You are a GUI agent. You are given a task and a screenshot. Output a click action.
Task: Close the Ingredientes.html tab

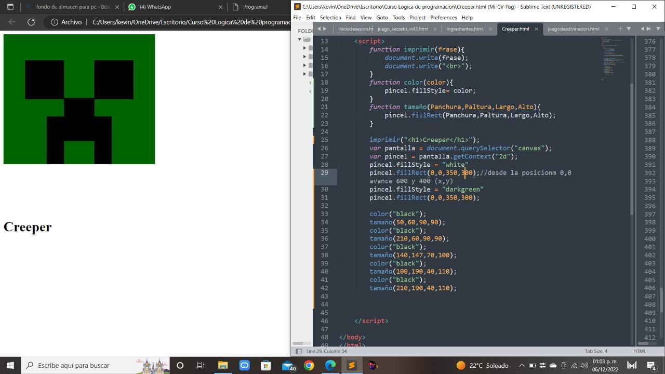(490, 29)
